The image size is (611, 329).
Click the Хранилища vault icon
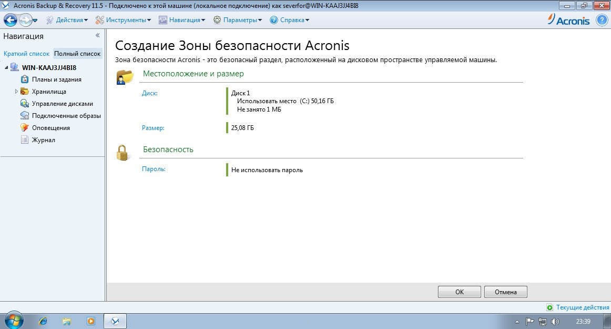tap(25, 91)
